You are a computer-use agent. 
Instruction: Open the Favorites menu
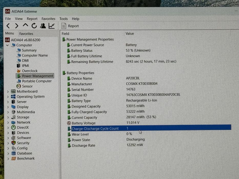48,19
